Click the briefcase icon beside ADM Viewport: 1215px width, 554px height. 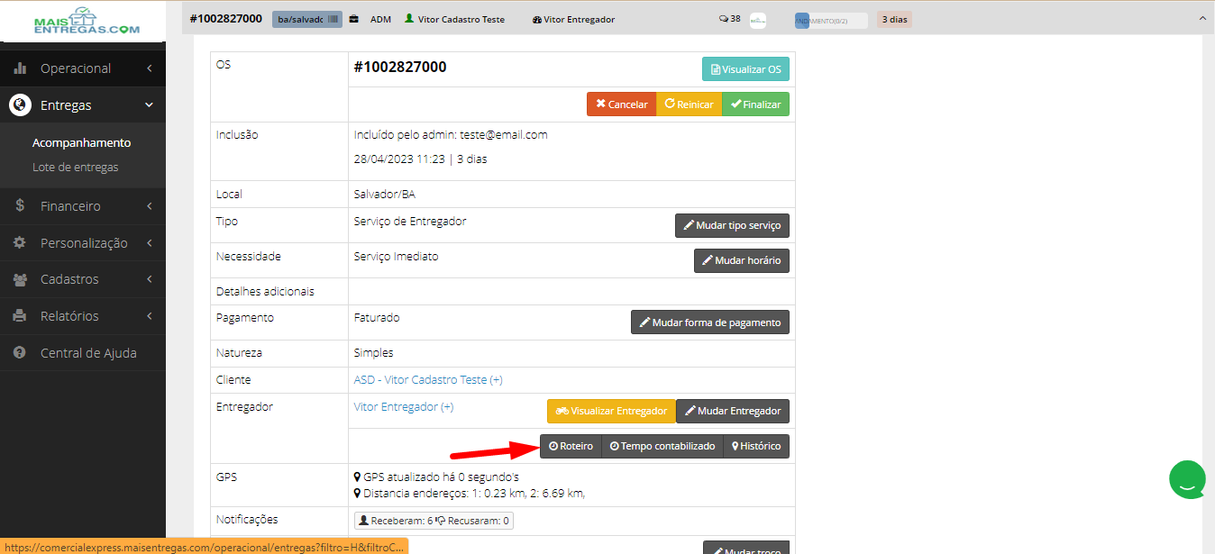point(354,19)
